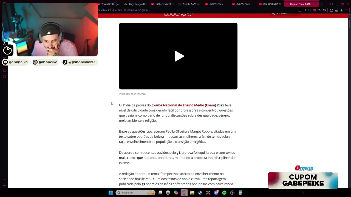
Task: Open the ad blocker shield icon
Action: 315,10
